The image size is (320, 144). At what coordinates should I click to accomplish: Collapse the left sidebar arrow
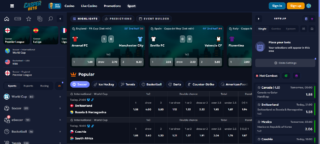pos(60,19)
